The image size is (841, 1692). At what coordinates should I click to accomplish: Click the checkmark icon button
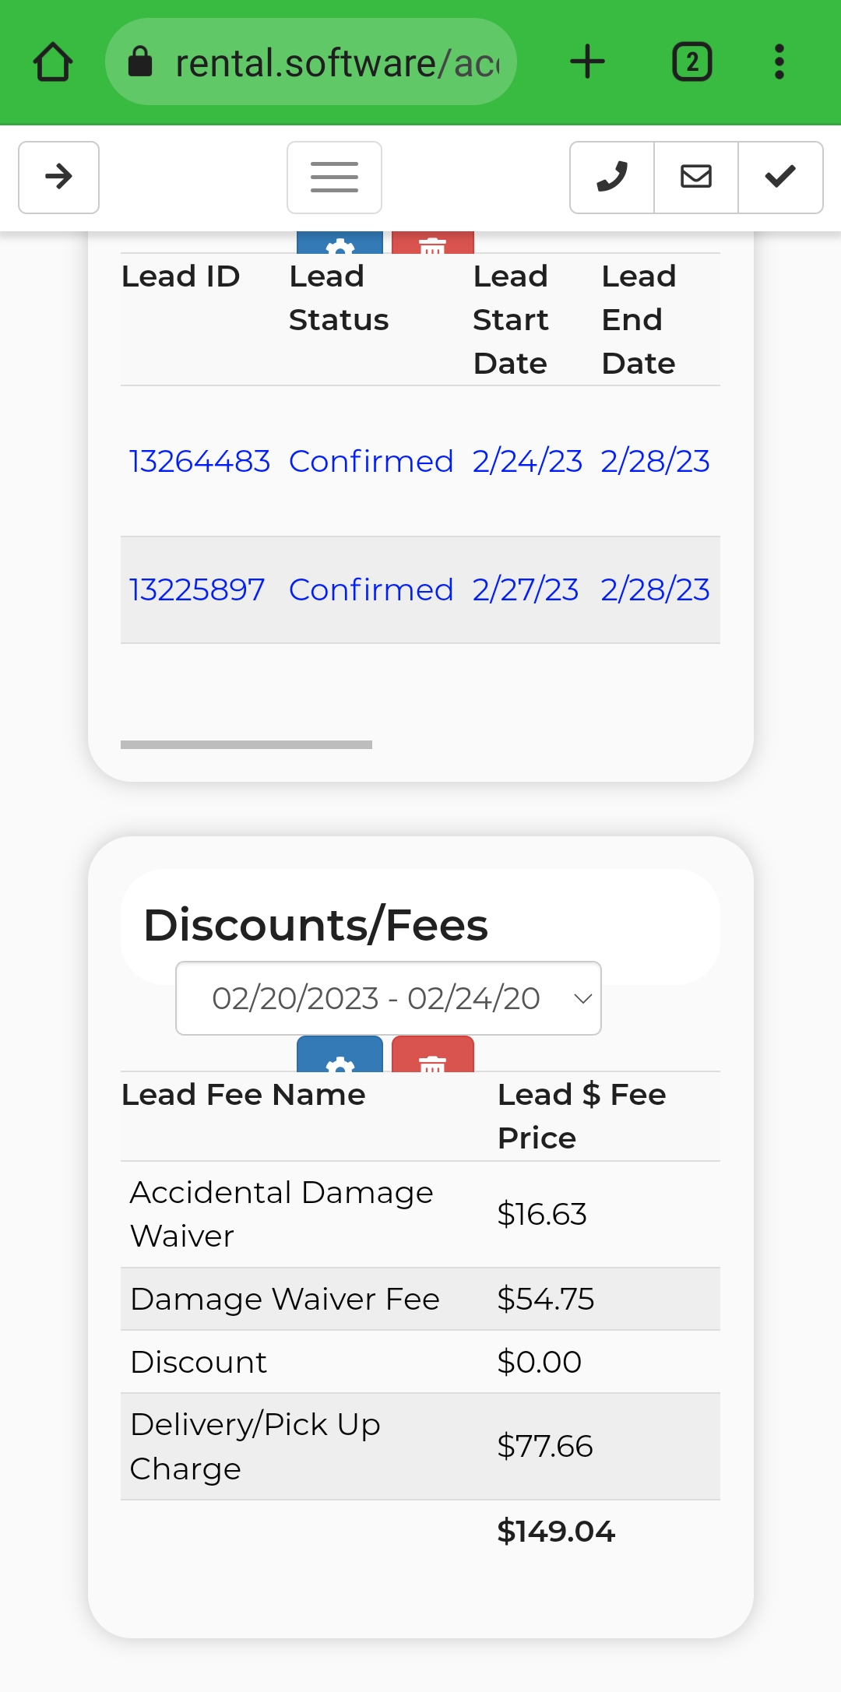pyautogui.click(x=780, y=178)
